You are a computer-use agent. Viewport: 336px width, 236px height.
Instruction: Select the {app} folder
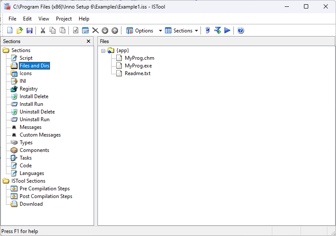point(123,50)
